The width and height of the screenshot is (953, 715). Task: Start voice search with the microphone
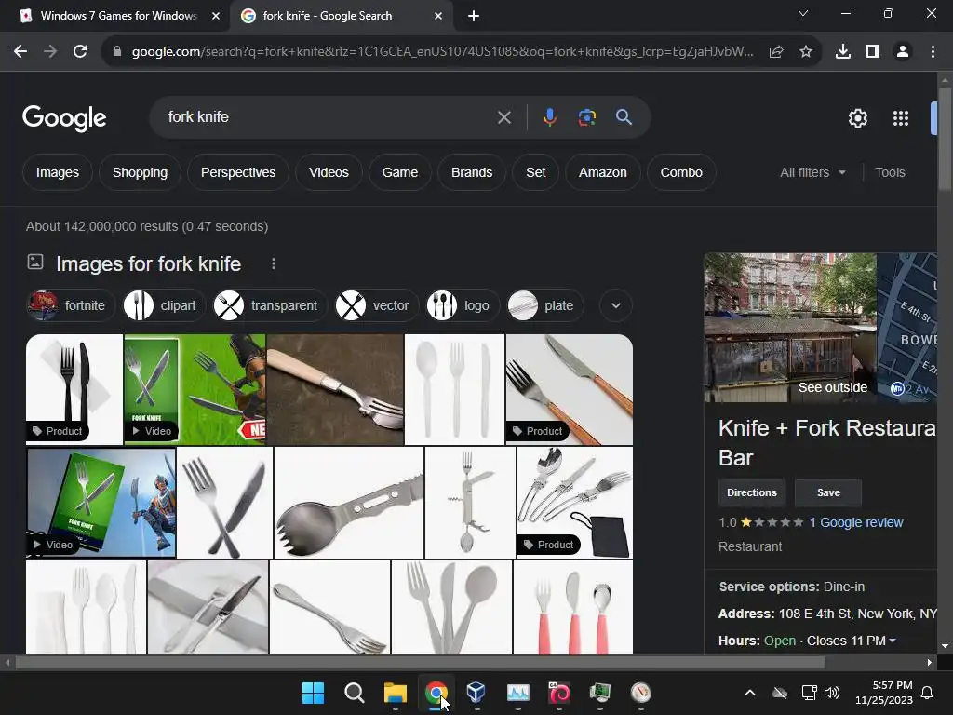click(549, 116)
